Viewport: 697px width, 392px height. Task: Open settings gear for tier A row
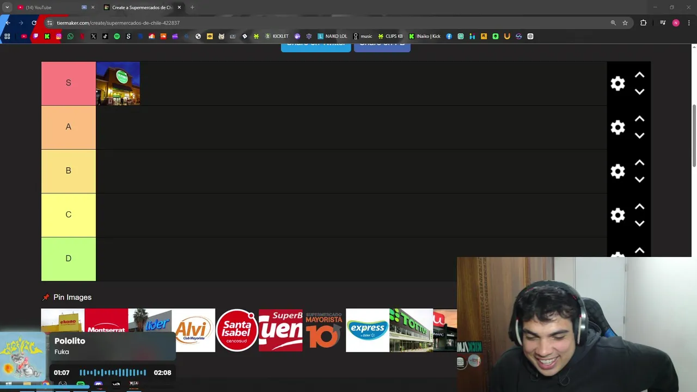coord(617,127)
